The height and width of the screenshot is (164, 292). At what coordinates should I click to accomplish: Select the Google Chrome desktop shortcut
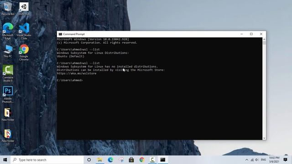pyautogui.click(x=24, y=52)
